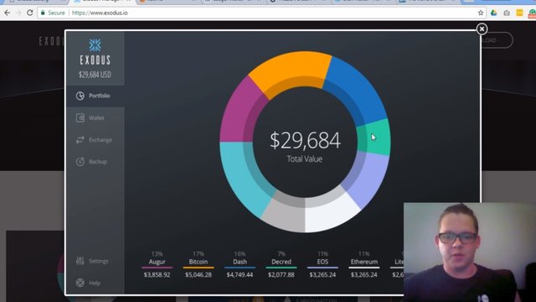Go back in the browser

[x=8, y=13]
